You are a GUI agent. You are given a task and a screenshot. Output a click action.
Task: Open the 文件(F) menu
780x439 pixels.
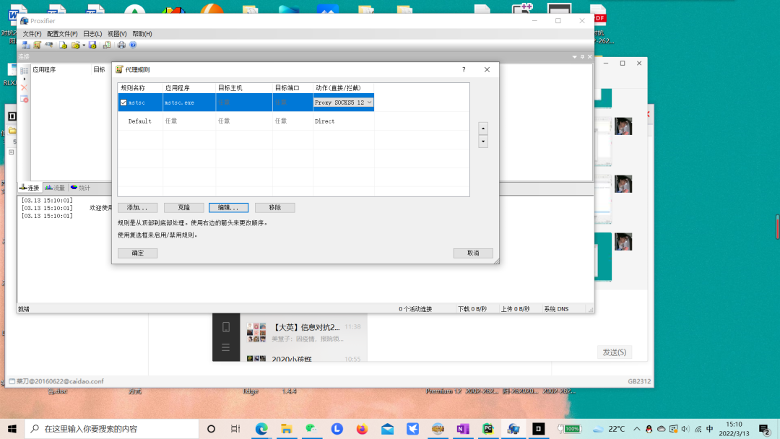[32, 34]
